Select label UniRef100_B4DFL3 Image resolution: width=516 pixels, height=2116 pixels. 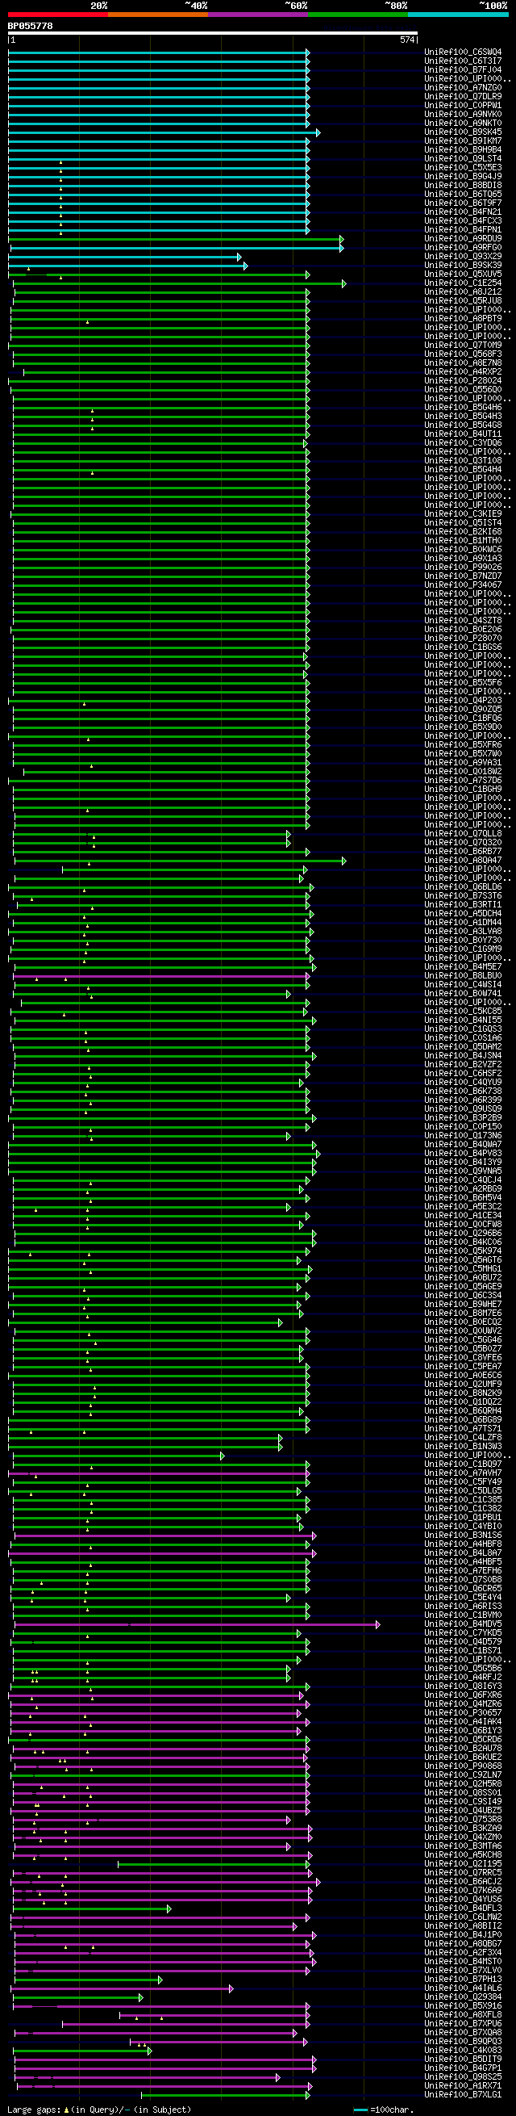[463, 1909]
